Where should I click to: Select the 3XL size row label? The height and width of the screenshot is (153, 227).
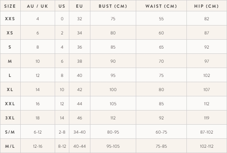point(10,118)
